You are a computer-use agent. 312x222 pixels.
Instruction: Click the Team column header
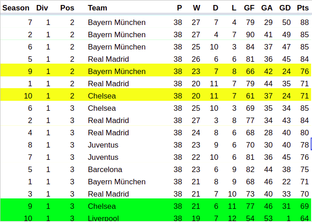coord(98,8)
